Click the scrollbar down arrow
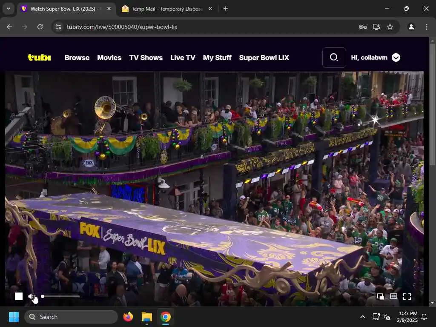 (x=432, y=303)
